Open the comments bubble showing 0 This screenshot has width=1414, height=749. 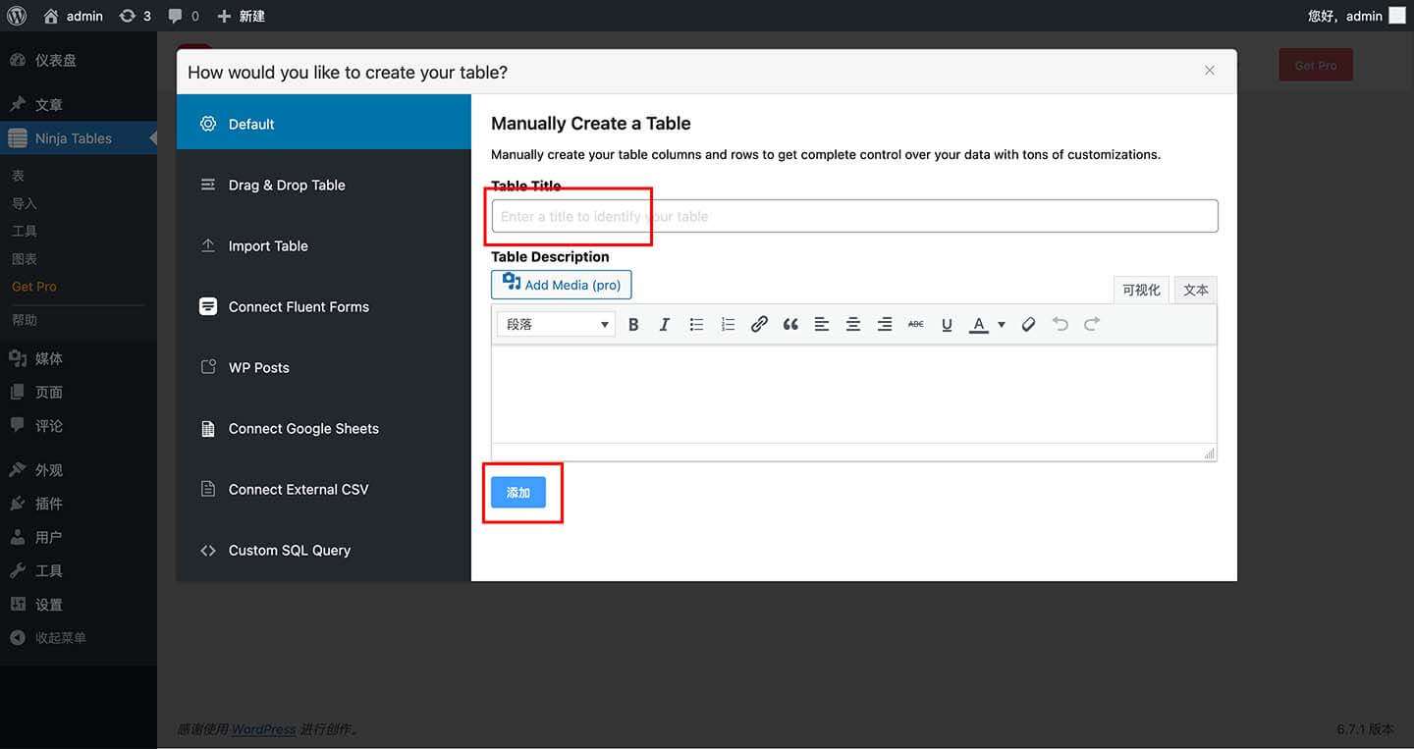[184, 16]
